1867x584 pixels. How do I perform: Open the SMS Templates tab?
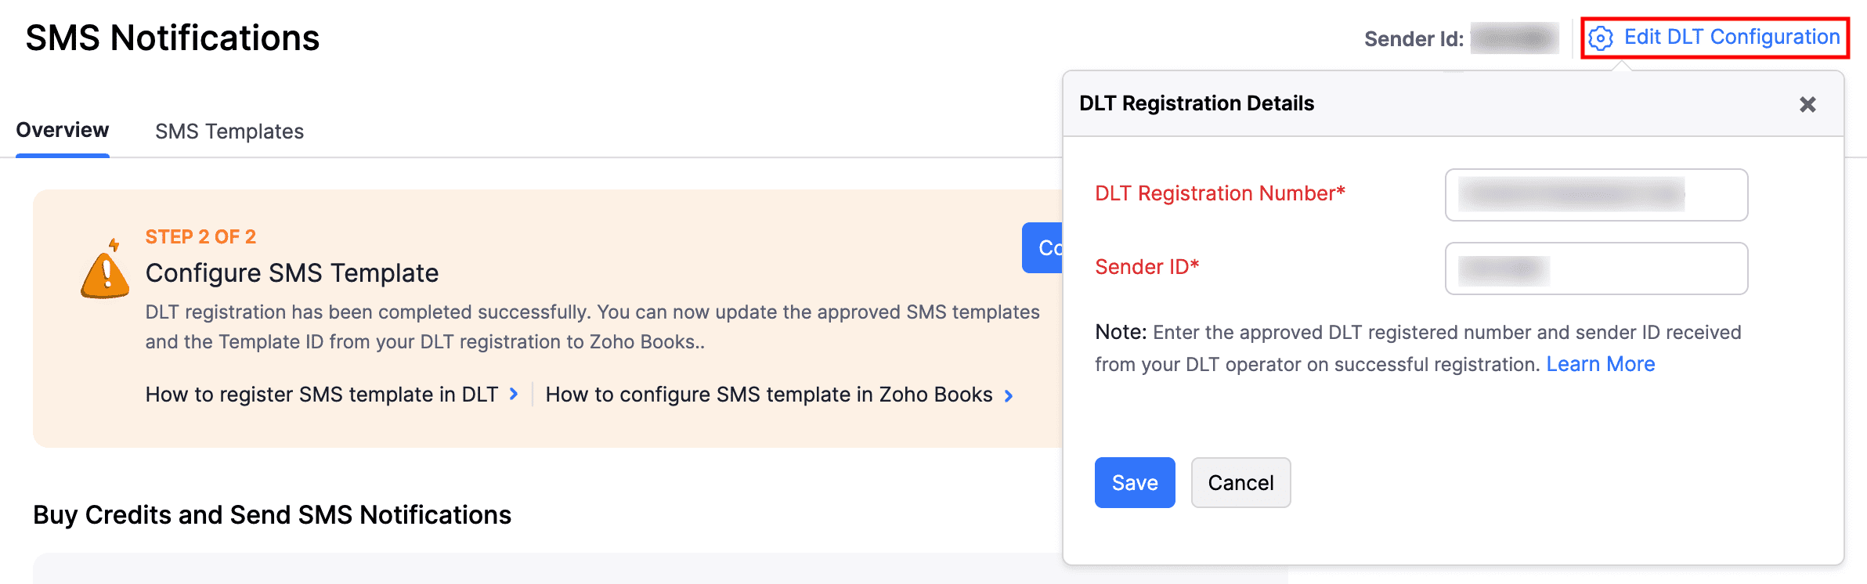click(229, 132)
